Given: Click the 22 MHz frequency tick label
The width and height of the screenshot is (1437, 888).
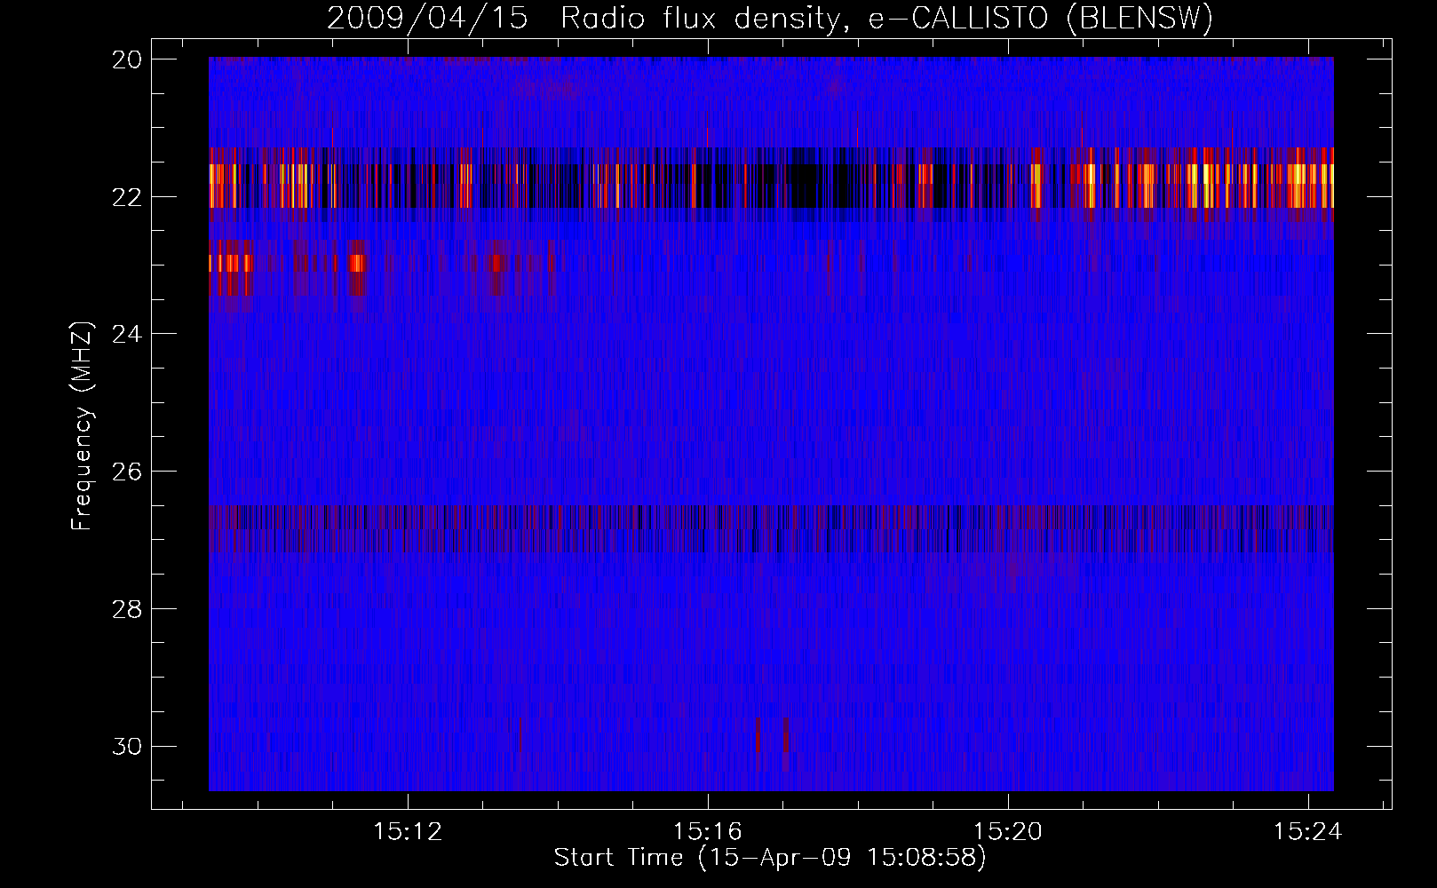Looking at the screenshot, I should tap(127, 196).
